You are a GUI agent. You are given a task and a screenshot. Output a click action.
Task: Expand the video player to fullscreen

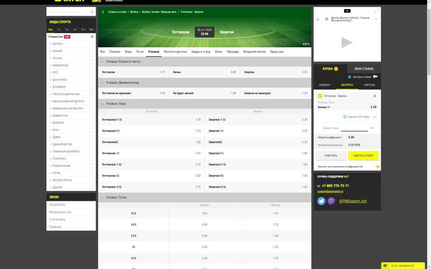tap(377, 11)
